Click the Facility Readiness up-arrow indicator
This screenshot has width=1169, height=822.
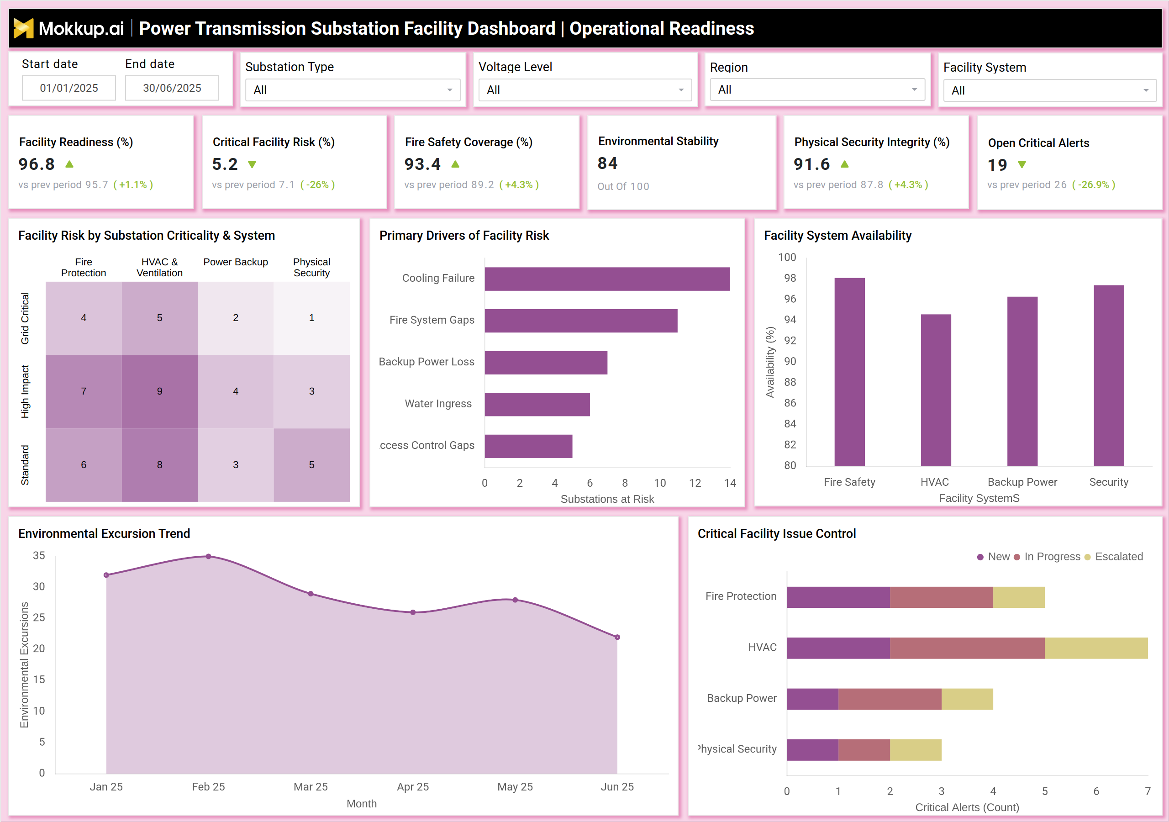click(70, 164)
